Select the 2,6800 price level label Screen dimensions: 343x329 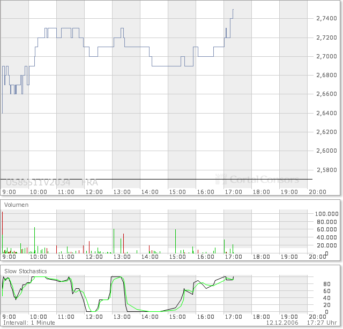326,75
